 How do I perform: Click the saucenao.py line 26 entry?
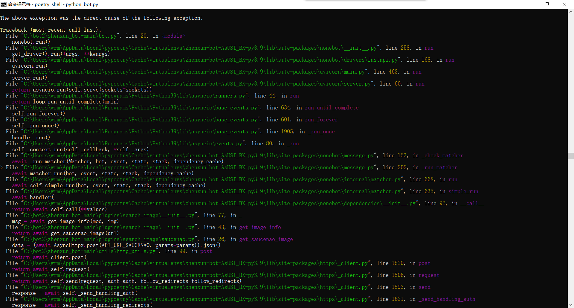(x=149, y=239)
